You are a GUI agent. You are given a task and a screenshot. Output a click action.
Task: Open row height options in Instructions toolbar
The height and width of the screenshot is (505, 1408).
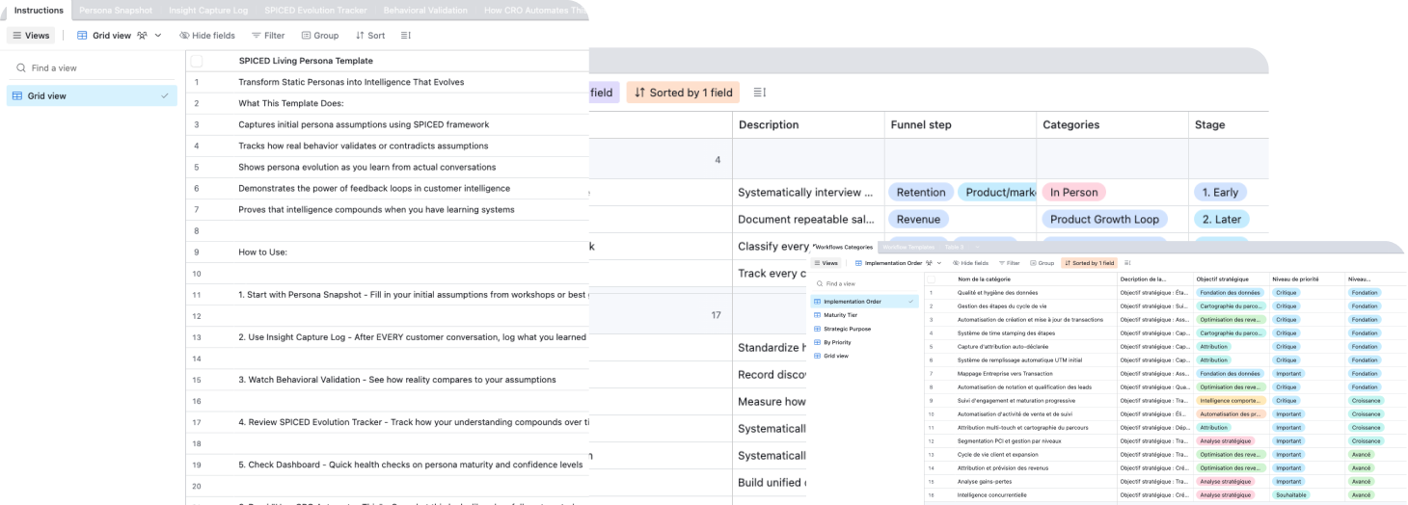[x=405, y=36]
